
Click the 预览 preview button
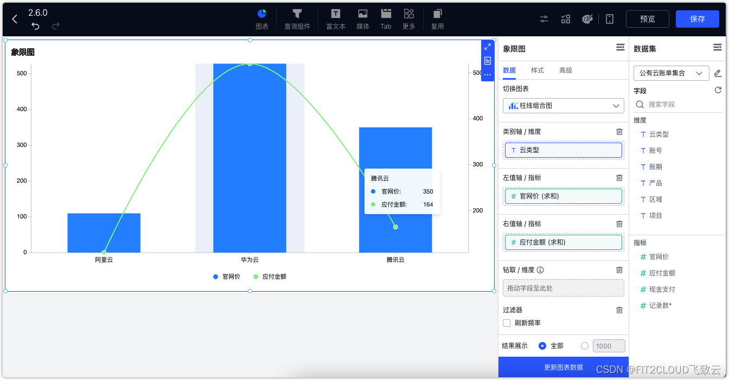click(x=648, y=19)
